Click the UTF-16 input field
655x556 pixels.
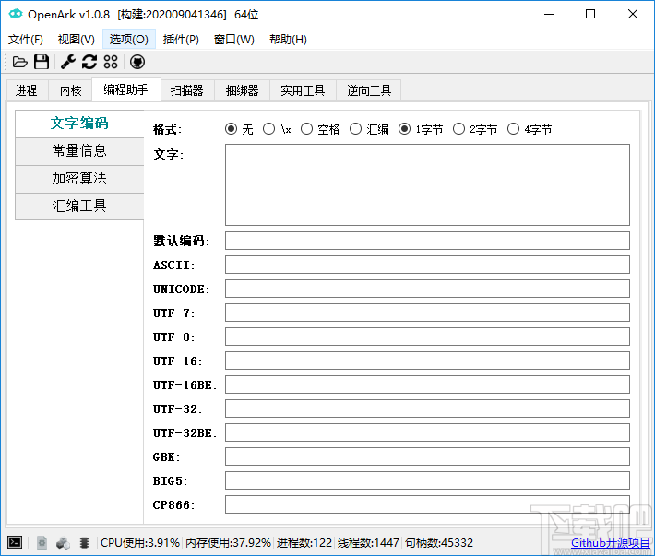427,361
